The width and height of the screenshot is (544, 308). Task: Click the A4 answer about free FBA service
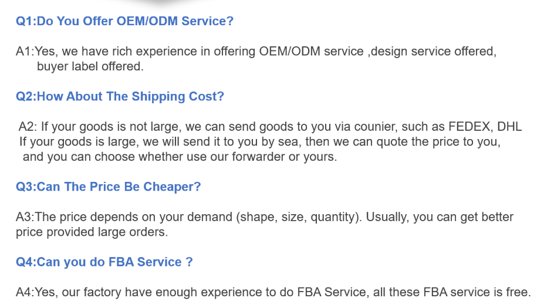pyautogui.click(x=273, y=292)
